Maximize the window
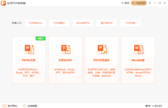The width and height of the screenshot is (168, 108). (160, 3)
